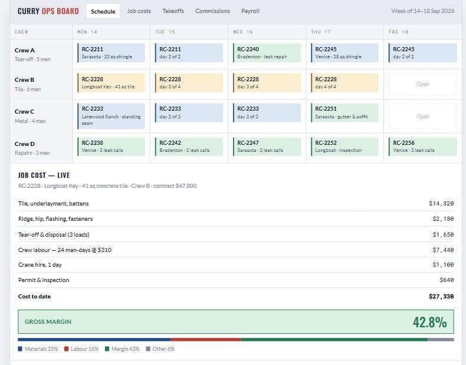The width and height of the screenshot is (466, 365).
Task: Select RC-2233 day 2 of 3 card
Action: [189, 112]
